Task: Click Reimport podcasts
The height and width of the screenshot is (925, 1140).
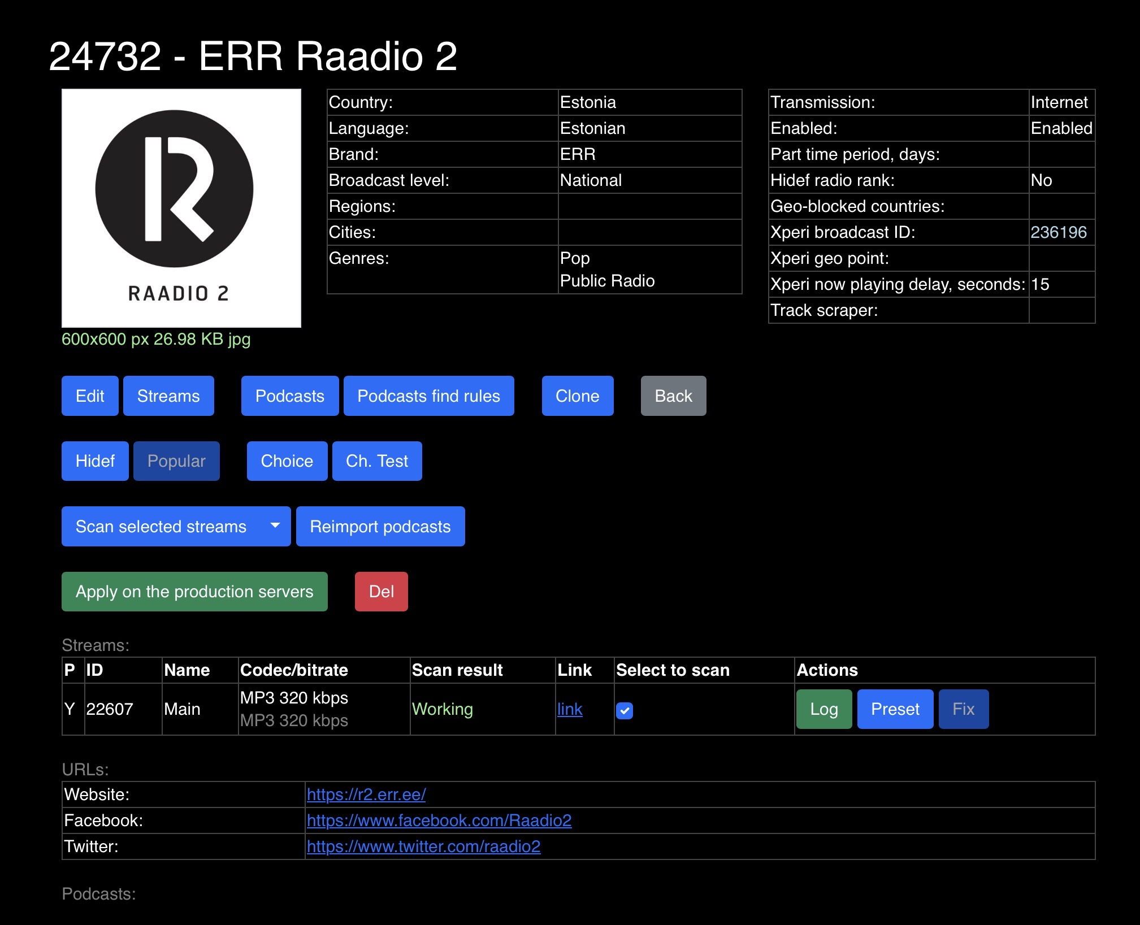Action: (x=380, y=526)
